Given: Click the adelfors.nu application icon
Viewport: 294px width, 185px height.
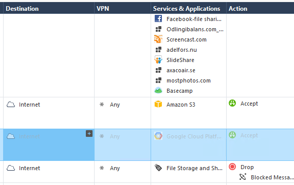Looking at the screenshot, I should tap(158, 50).
